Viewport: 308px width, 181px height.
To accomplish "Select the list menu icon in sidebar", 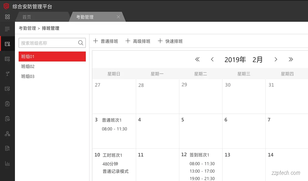I will [x=7, y=29].
